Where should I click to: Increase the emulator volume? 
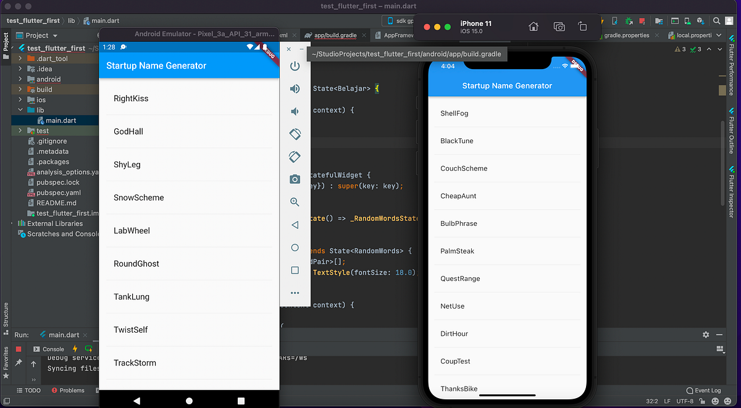pyautogui.click(x=295, y=88)
